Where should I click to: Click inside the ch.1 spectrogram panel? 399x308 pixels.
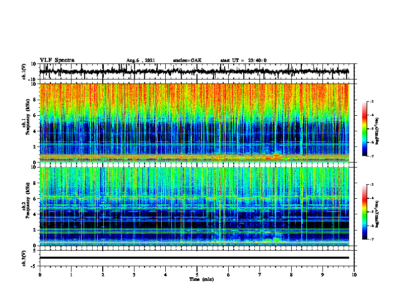click(x=194, y=123)
